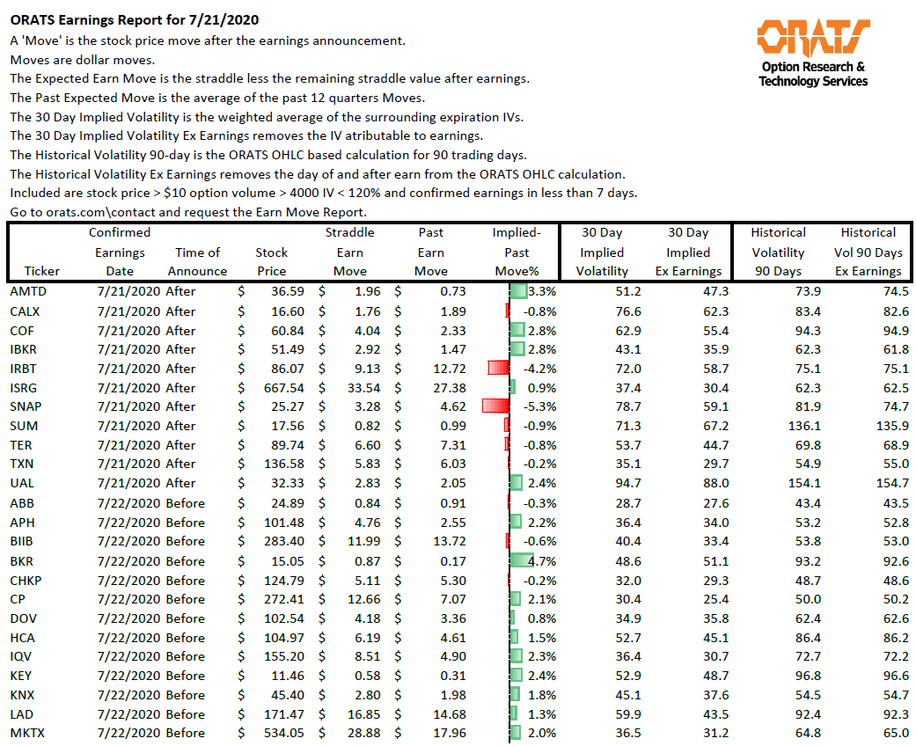
Task: Click the TER ticker
Action: (20, 445)
